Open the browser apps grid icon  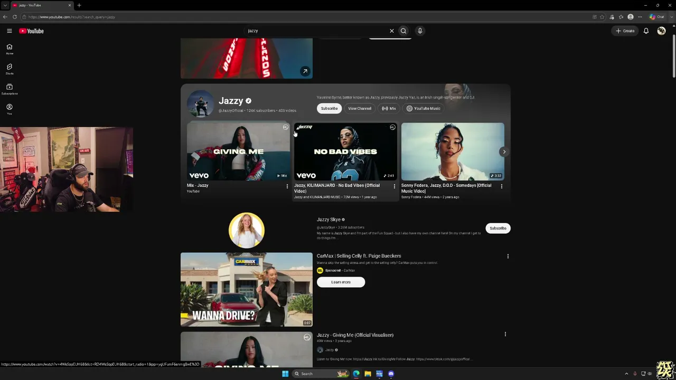pos(595,17)
